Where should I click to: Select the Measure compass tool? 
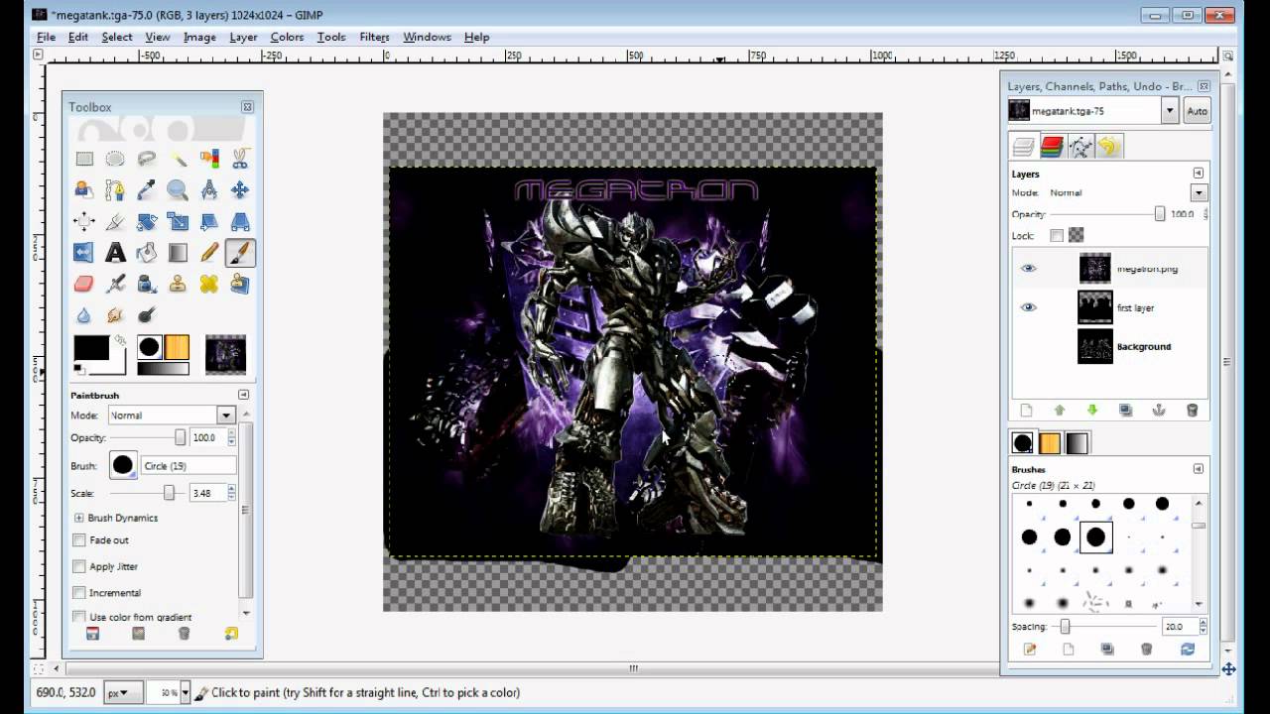click(x=209, y=189)
